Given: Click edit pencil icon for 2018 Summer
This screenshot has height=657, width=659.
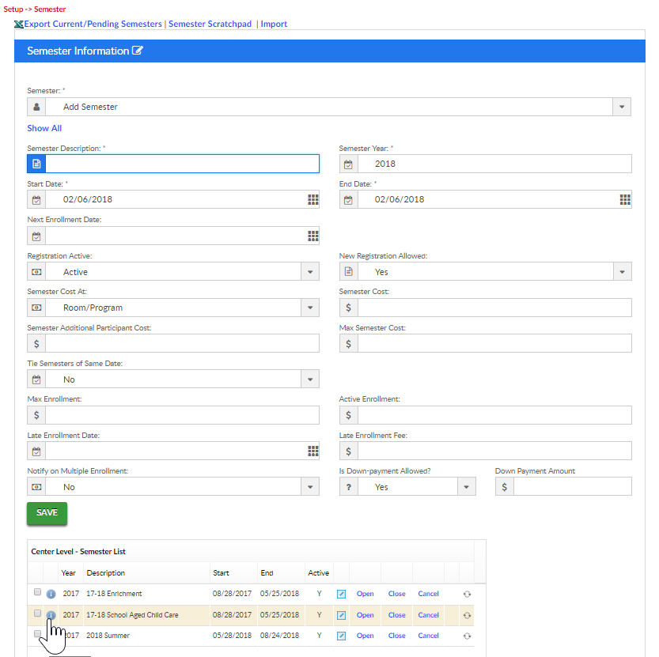Looking at the screenshot, I should point(341,636).
